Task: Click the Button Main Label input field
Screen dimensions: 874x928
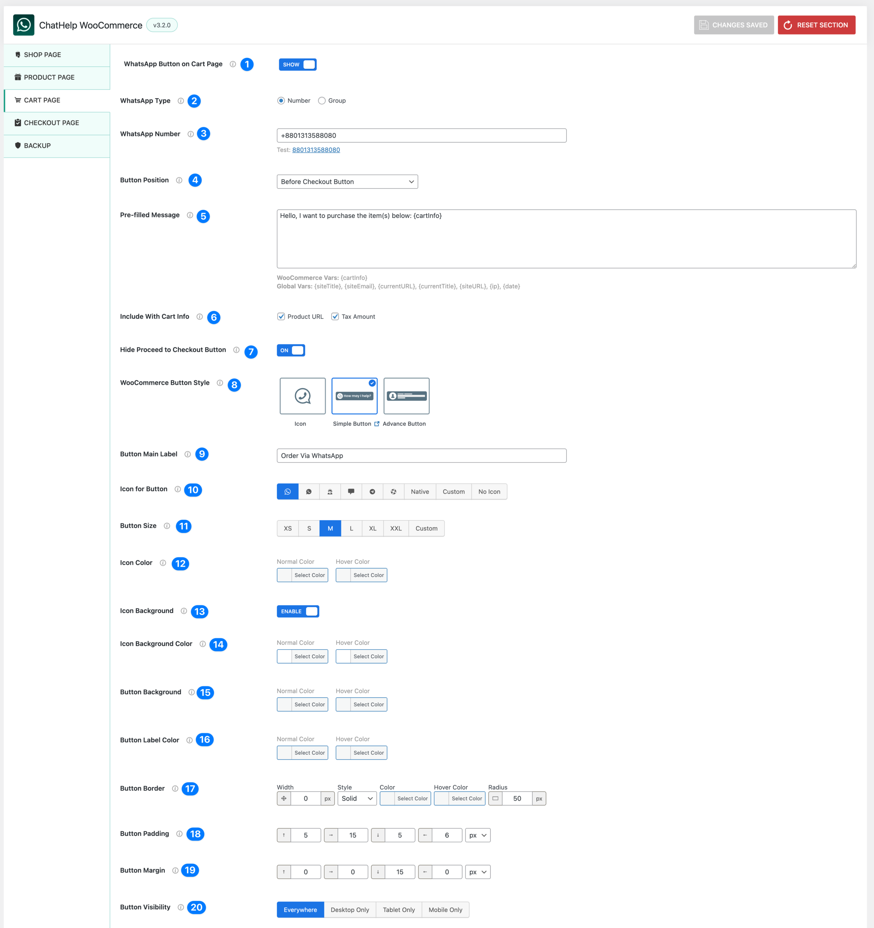Action: [x=421, y=456]
